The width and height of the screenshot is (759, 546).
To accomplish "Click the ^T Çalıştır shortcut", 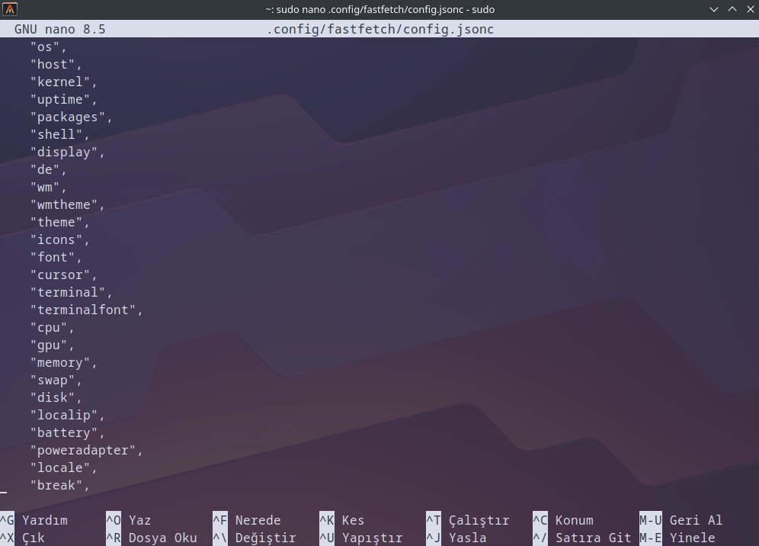I will 468,520.
